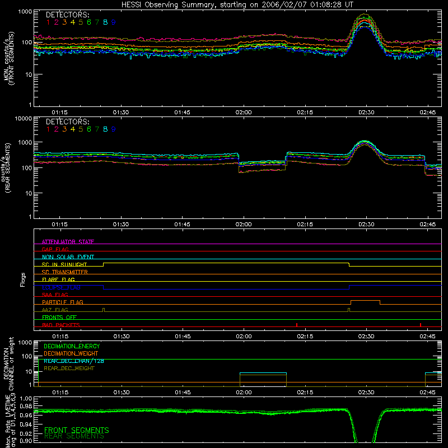This screenshot has width=448, height=448.
Task: Select detector 4 in front segments legend
Action: 73,22
